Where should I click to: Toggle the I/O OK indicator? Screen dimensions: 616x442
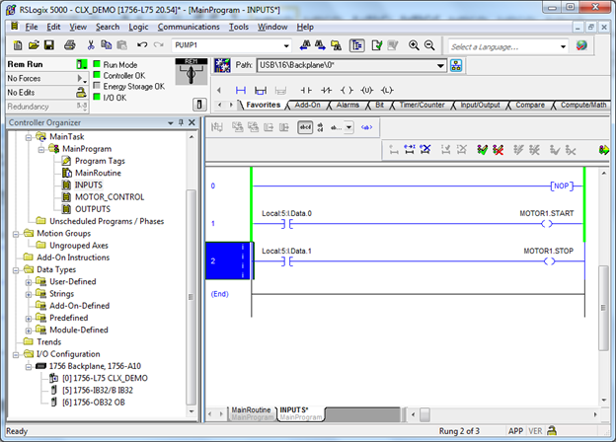click(97, 97)
